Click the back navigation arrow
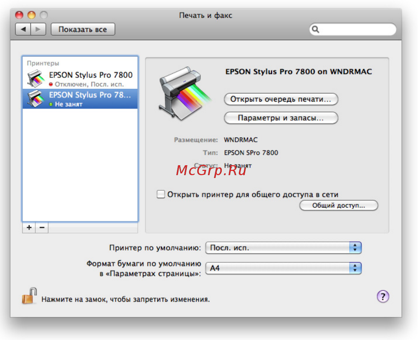 coord(23,29)
